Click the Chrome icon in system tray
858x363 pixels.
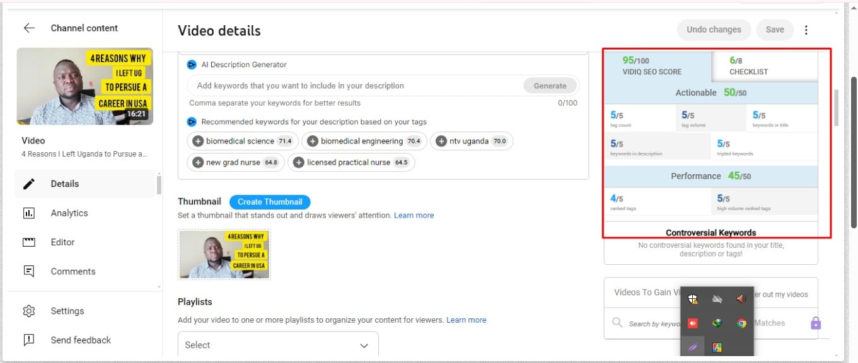pos(741,323)
